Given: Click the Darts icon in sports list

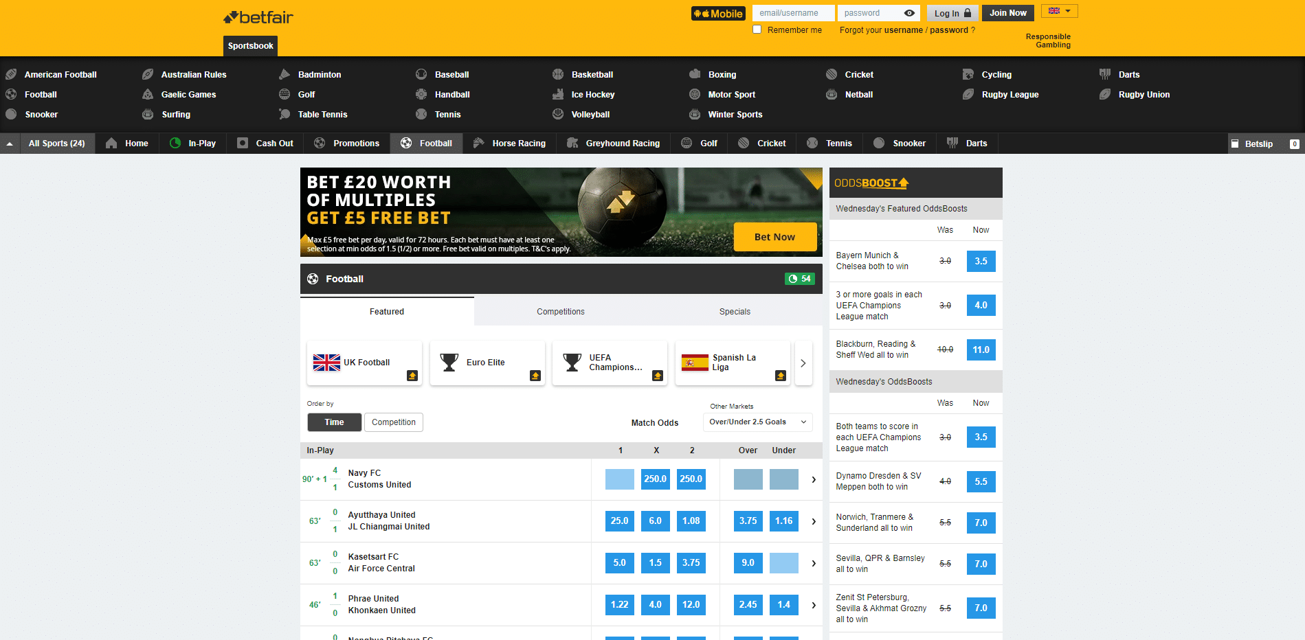Looking at the screenshot, I should [1105, 74].
